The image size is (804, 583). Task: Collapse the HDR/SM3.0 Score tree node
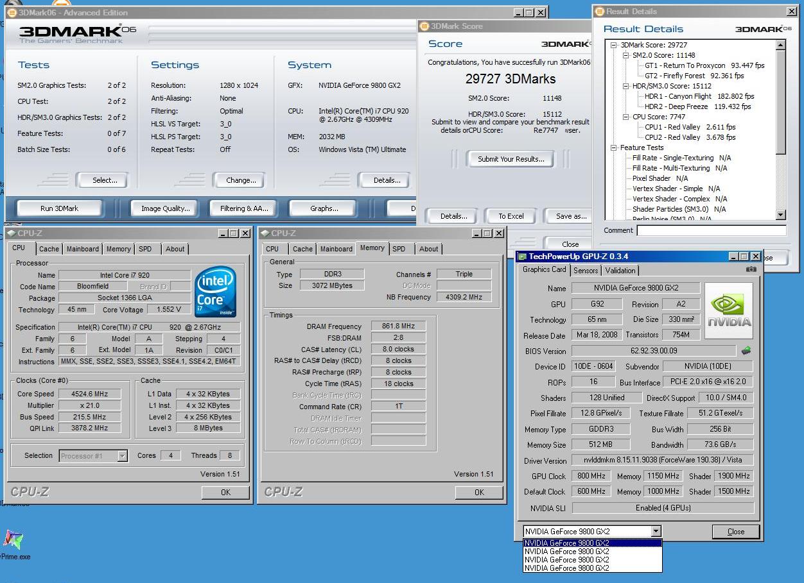tap(626, 86)
